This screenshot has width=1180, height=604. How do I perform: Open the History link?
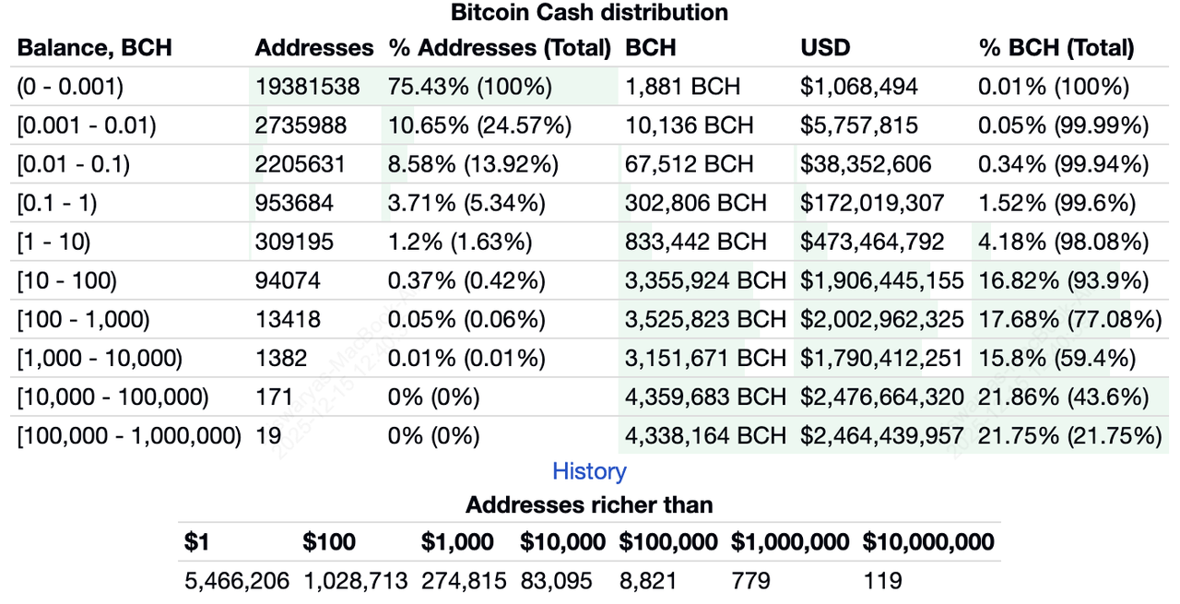click(x=589, y=471)
